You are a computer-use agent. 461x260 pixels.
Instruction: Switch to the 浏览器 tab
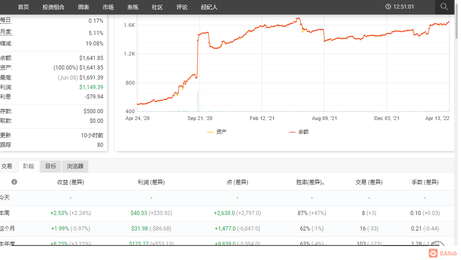click(x=75, y=166)
